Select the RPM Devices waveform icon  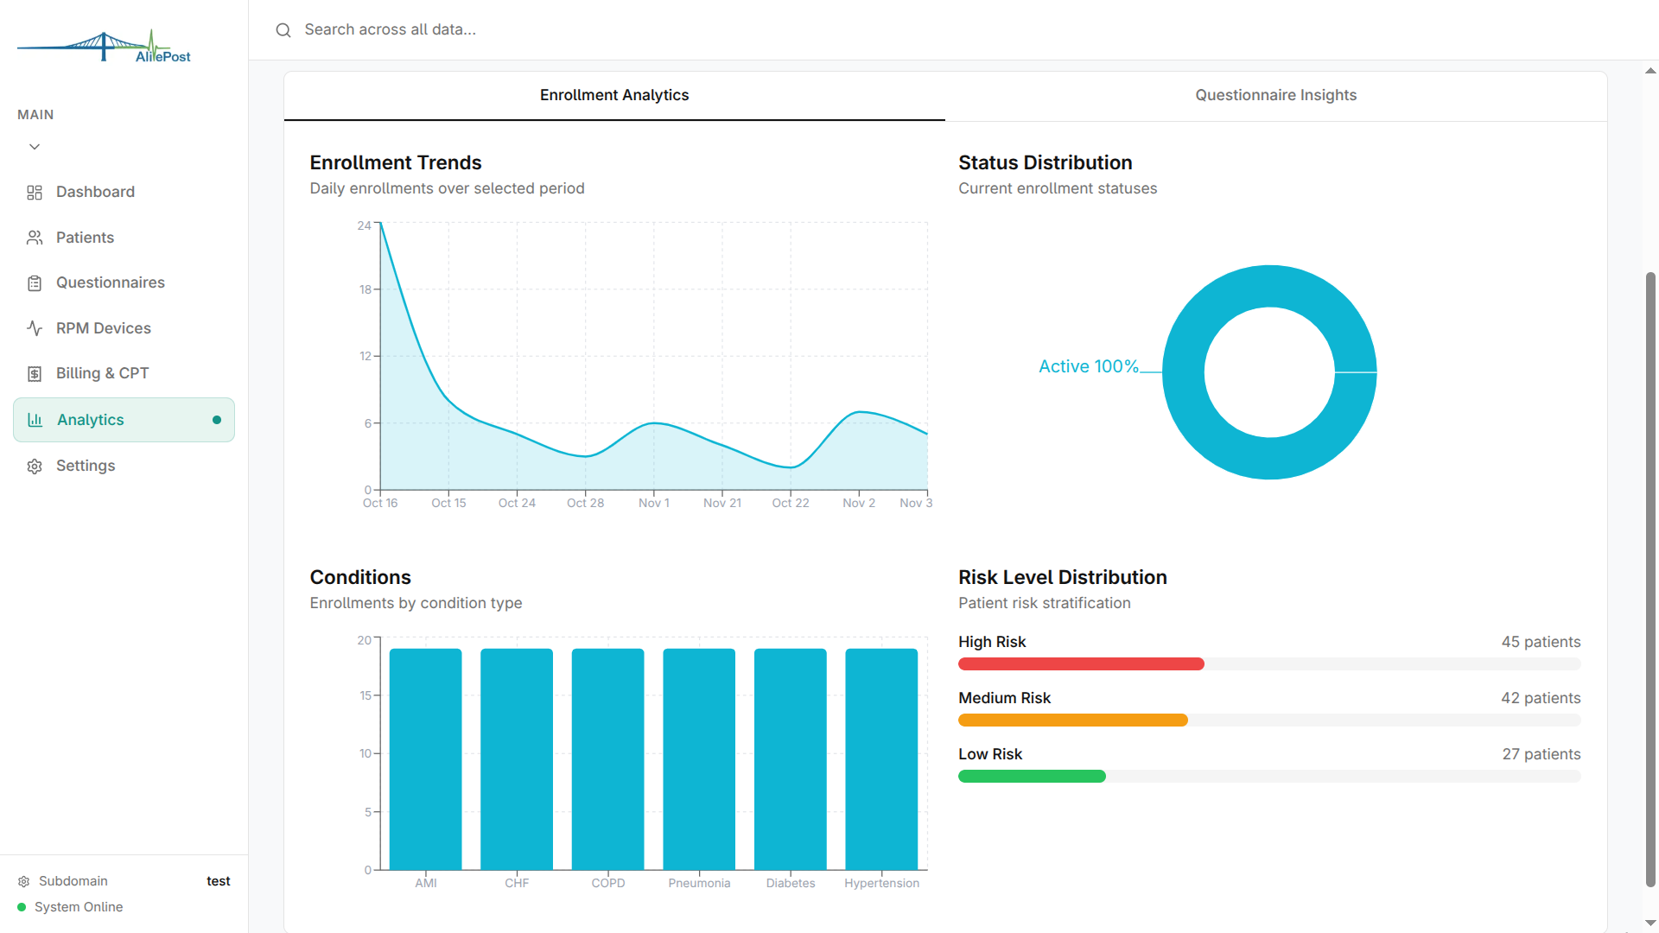click(x=35, y=328)
